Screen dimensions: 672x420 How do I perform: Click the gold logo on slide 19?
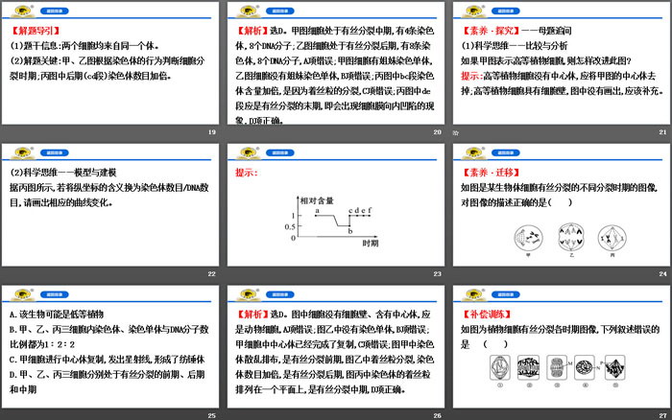(x=23, y=11)
